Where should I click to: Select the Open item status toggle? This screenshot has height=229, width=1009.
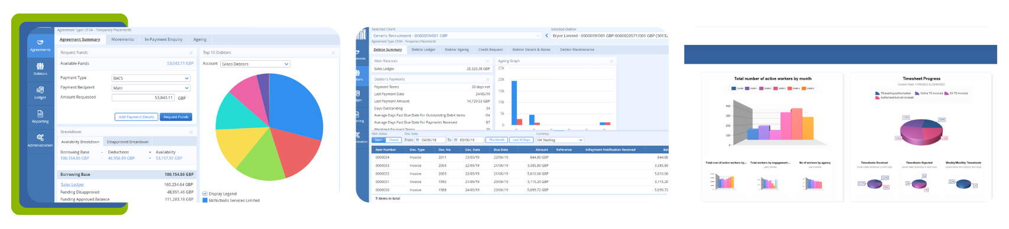coord(378,140)
